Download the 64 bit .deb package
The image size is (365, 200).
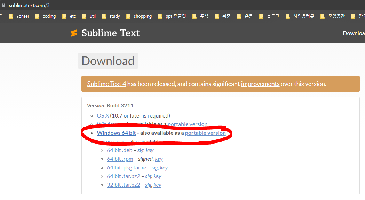pyautogui.click(x=120, y=150)
